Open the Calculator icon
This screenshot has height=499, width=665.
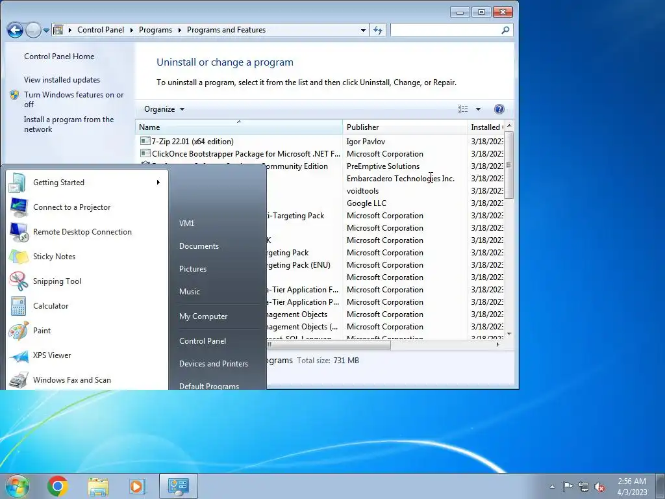pos(18,306)
